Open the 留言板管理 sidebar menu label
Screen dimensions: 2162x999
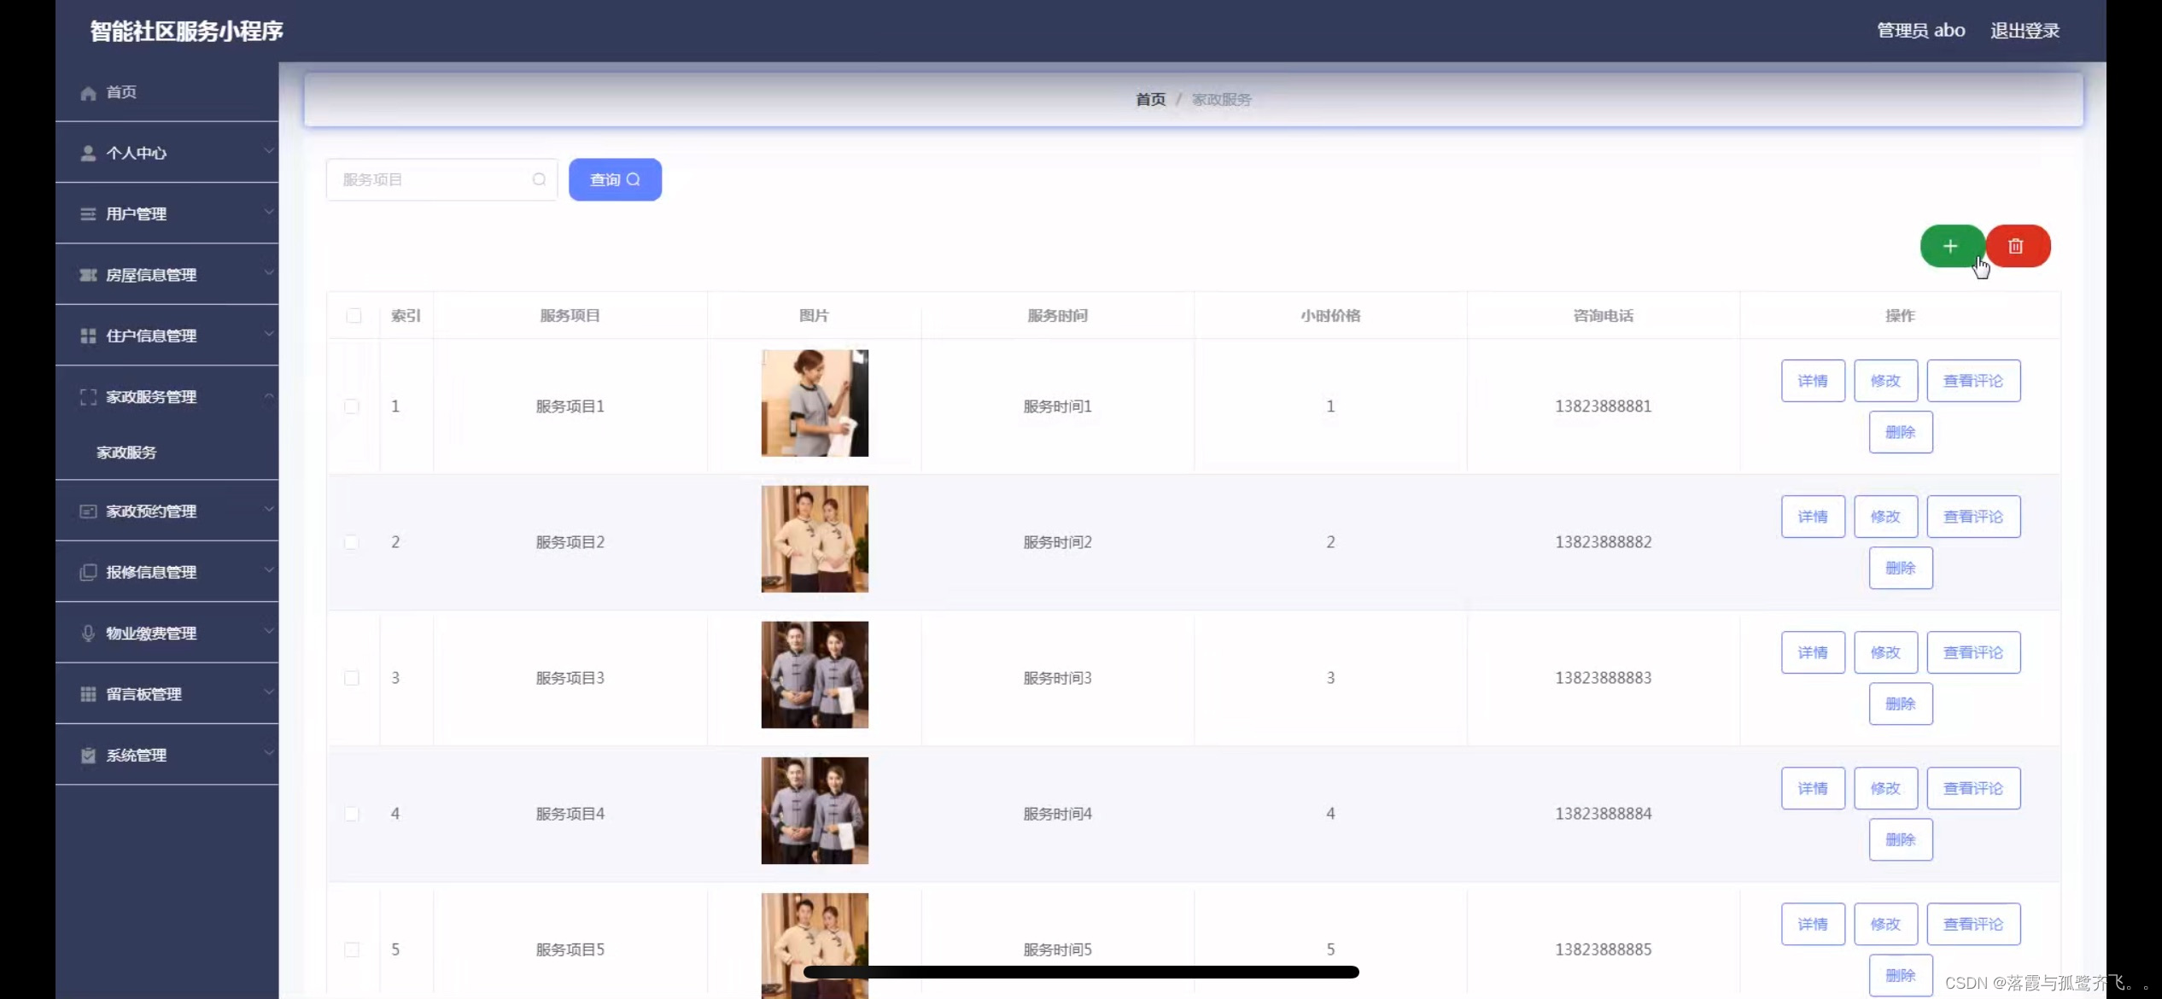[144, 694]
